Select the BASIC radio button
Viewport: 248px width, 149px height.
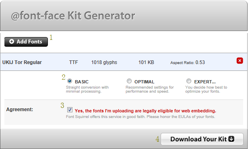click(69, 81)
